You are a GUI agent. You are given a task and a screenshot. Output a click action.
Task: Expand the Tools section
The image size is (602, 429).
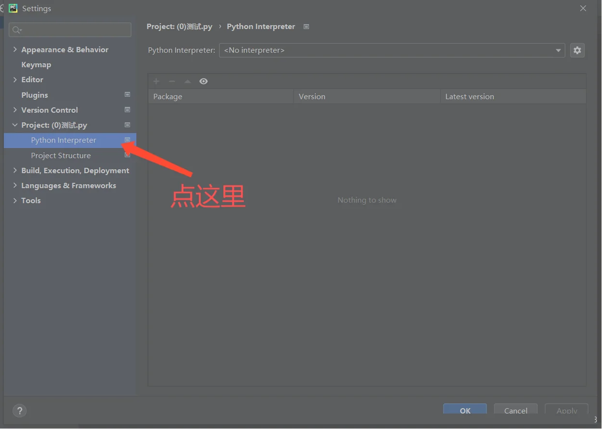(x=15, y=200)
